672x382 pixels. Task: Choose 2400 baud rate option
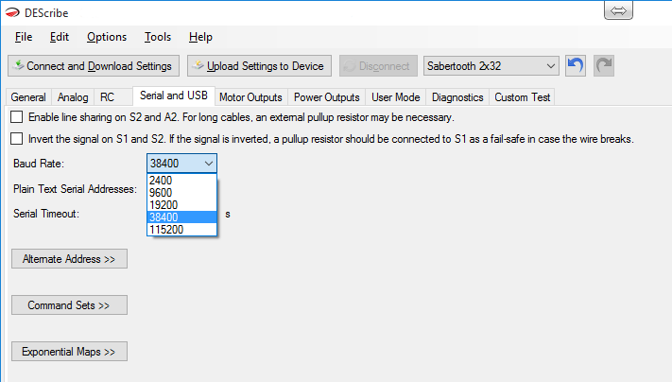[181, 181]
